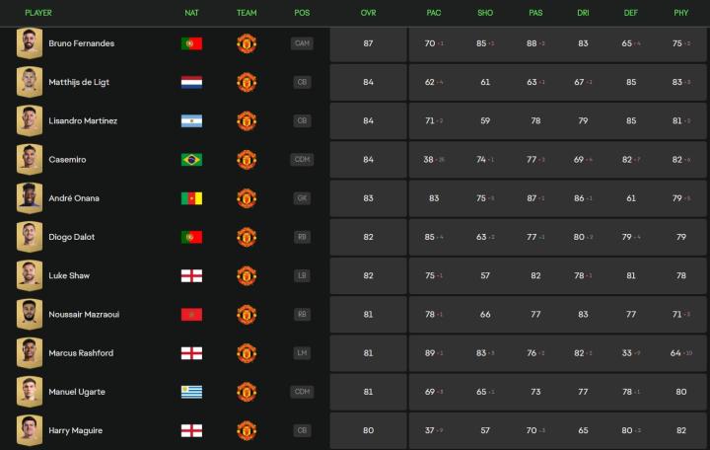Click Bruno Fernandes' Portugal flag icon
Viewport: 710px width, 450px height.
coord(191,43)
